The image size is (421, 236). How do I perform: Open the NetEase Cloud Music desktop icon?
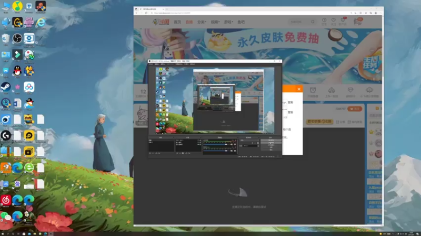pos(6,200)
